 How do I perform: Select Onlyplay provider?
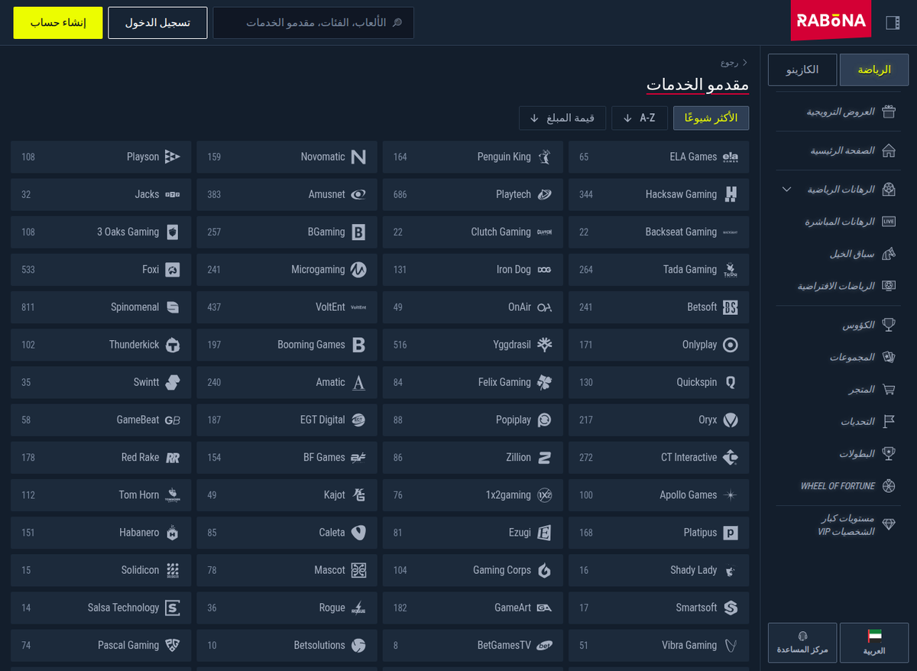coord(659,345)
